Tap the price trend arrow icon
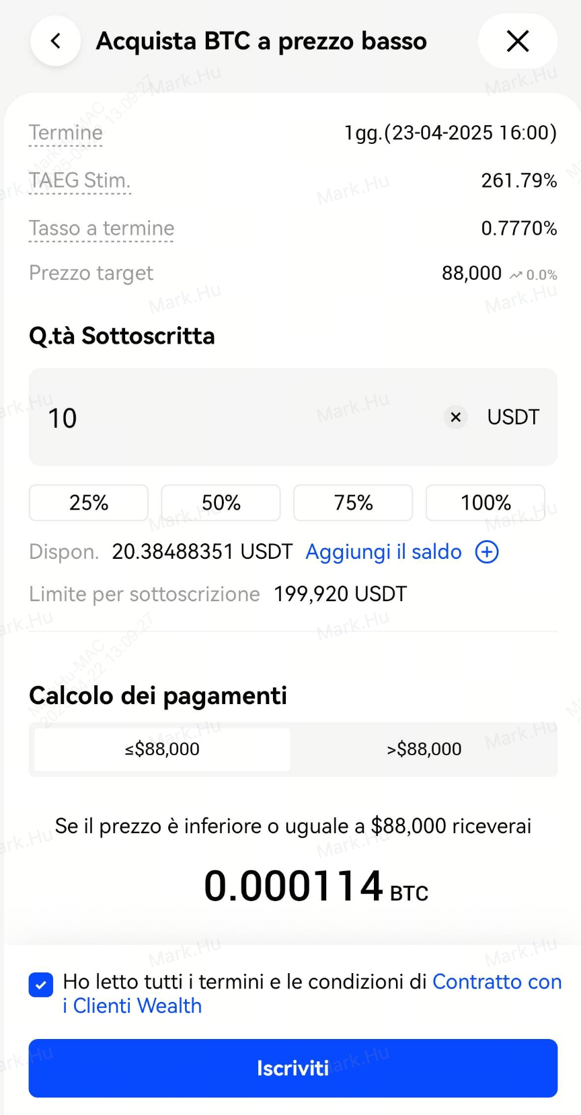The width and height of the screenshot is (581, 1115). [x=516, y=275]
